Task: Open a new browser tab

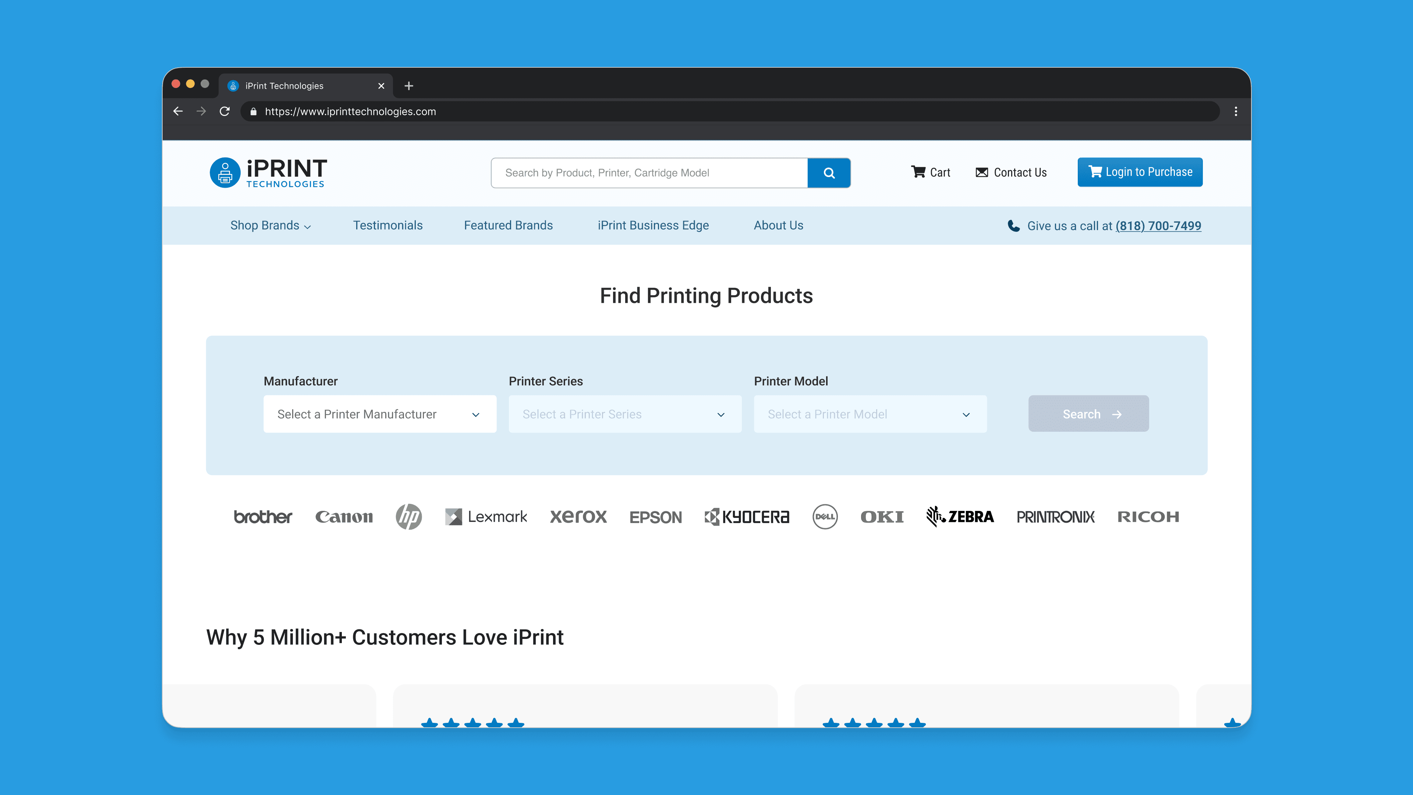Action: click(409, 86)
